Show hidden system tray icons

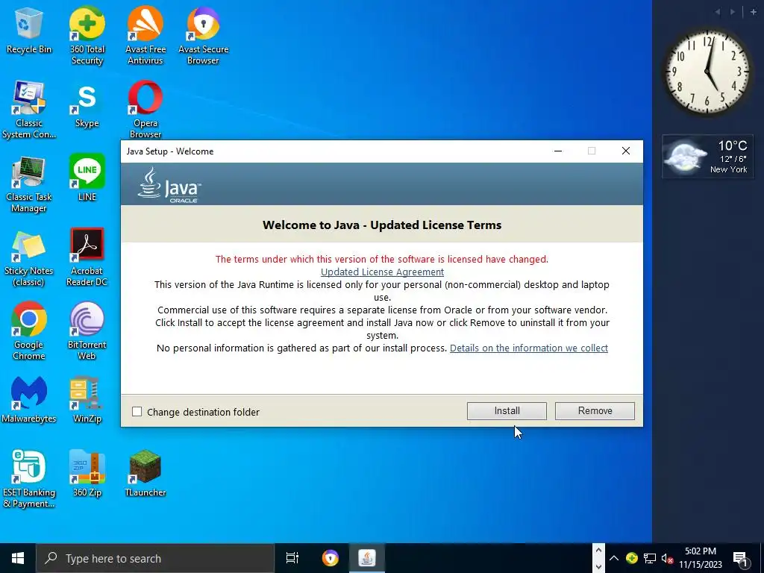point(614,558)
